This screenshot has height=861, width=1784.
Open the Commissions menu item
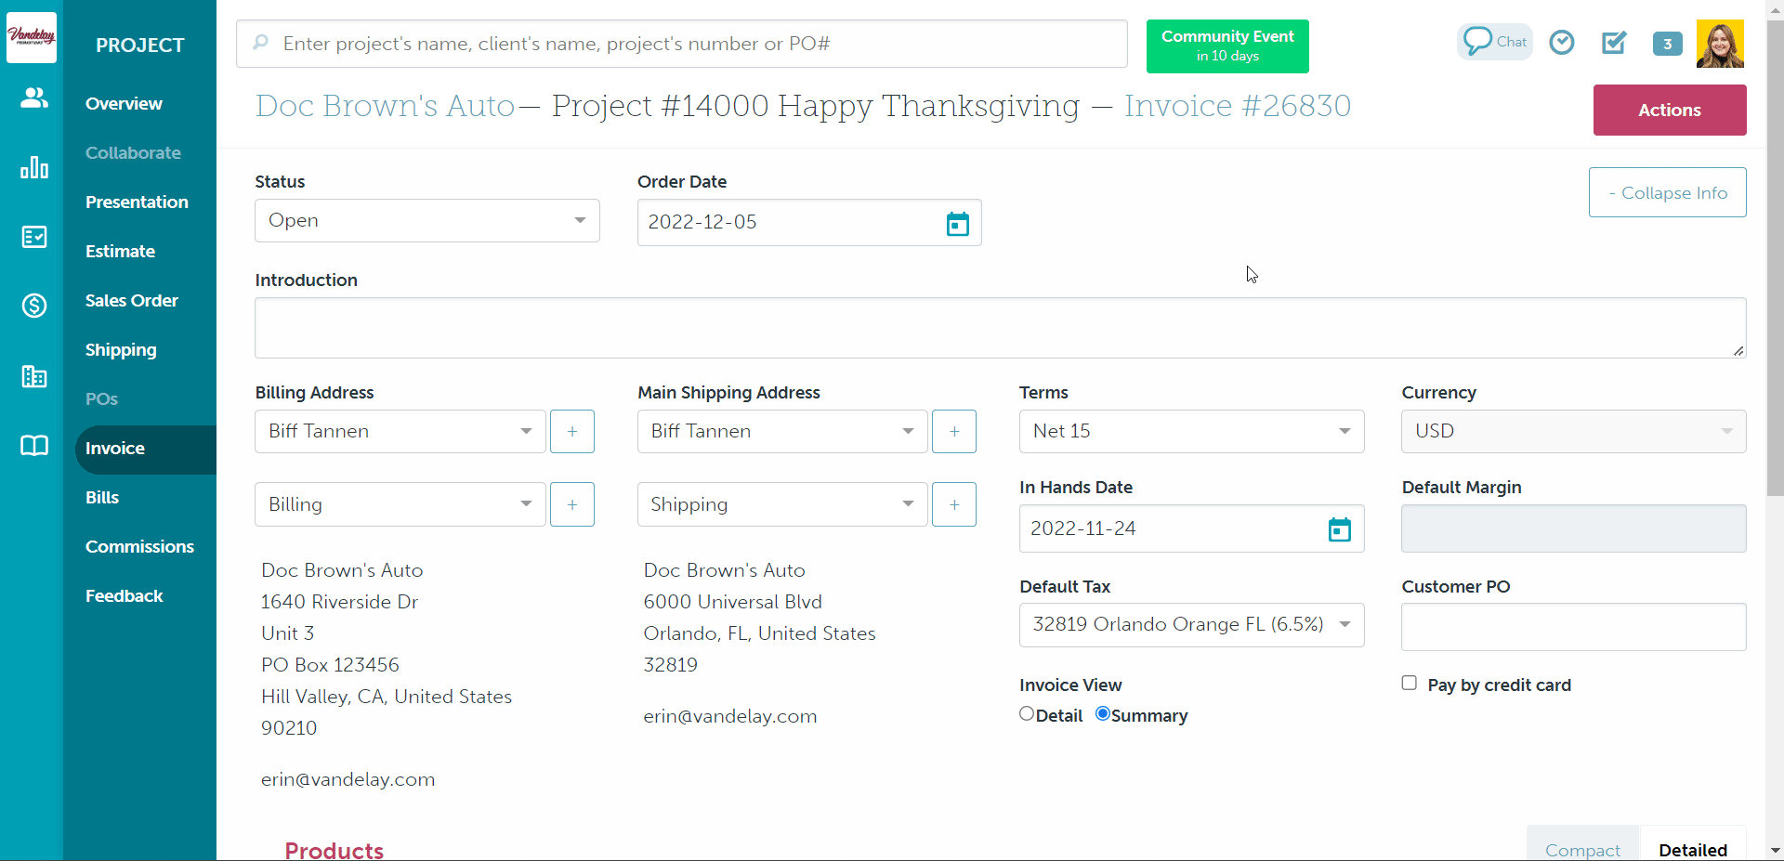click(139, 547)
